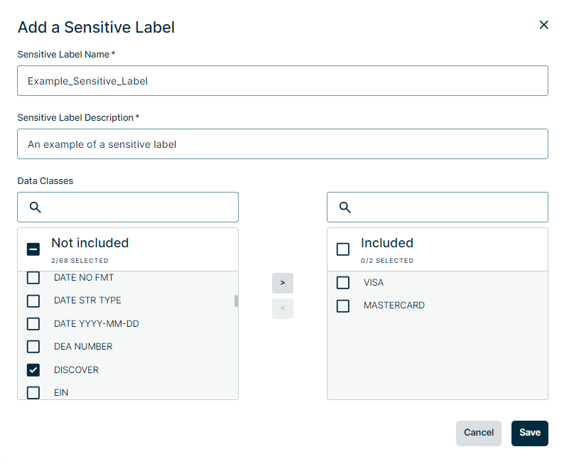Click the search icon in the Not included list
The width and height of the screenshot is (569, 464).
pos(34,207)
